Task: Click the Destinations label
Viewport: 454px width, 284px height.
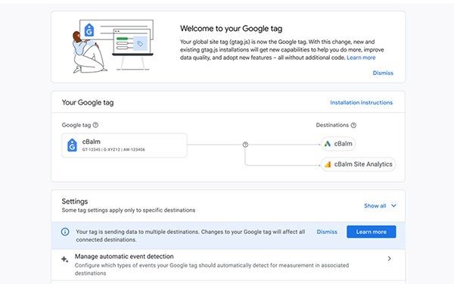Action: pyautogui.click(x=332, y=125)
